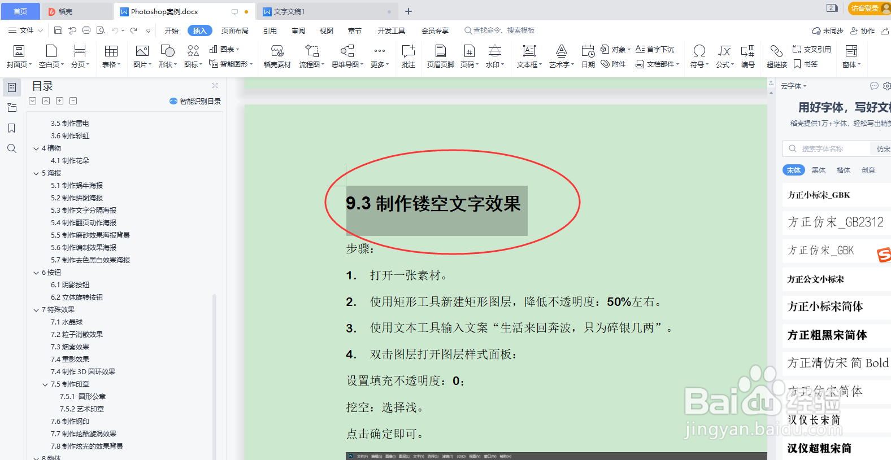The image size is (891, 460).
Task: Edit header and footer (页眉页脚)
Action: (x=440, y=56)
